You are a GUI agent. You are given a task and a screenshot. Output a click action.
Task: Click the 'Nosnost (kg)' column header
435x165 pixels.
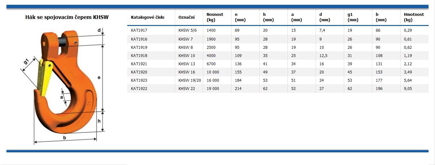point(215,17)
